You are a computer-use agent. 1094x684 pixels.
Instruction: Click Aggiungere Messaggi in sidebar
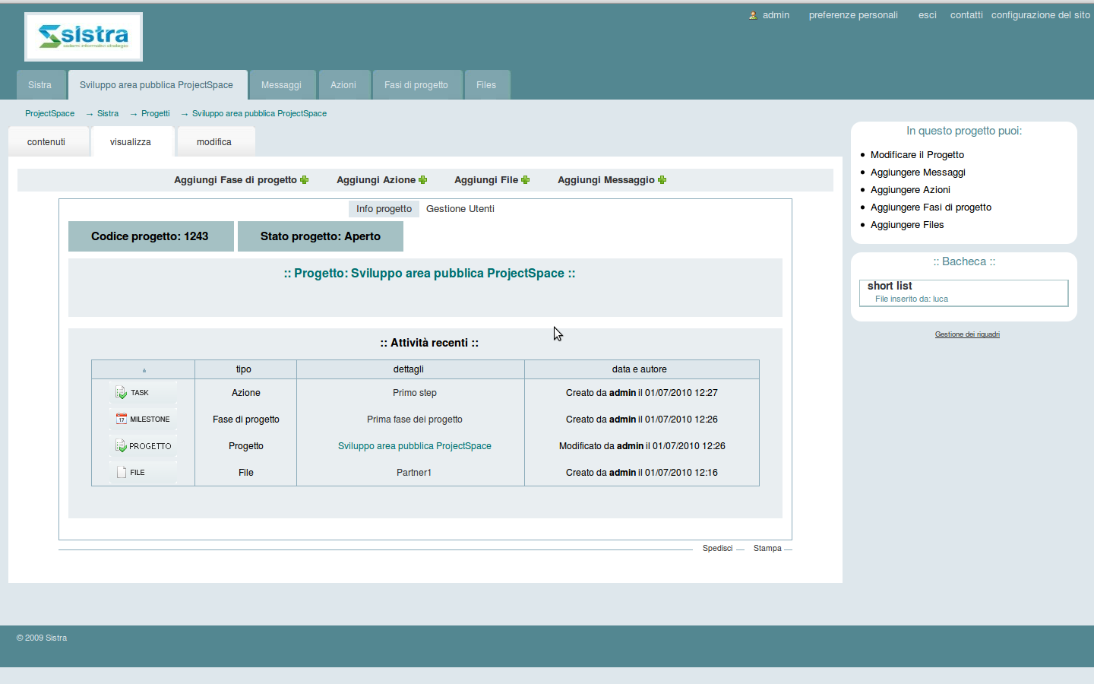click(918, 173)
